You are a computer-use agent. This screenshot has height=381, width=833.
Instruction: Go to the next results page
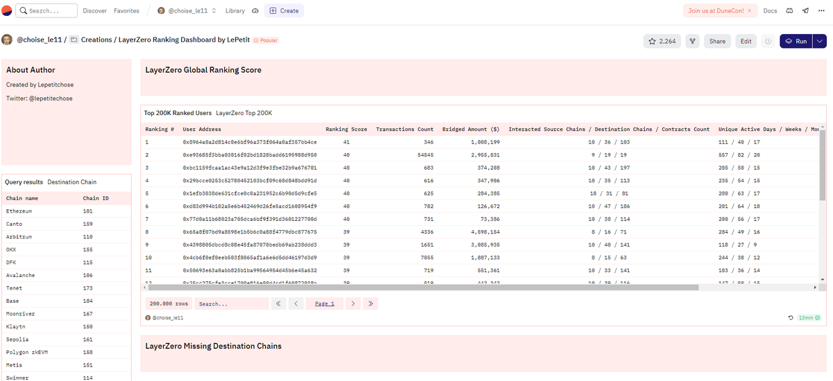pyautogui.click(x=353, y=303)
